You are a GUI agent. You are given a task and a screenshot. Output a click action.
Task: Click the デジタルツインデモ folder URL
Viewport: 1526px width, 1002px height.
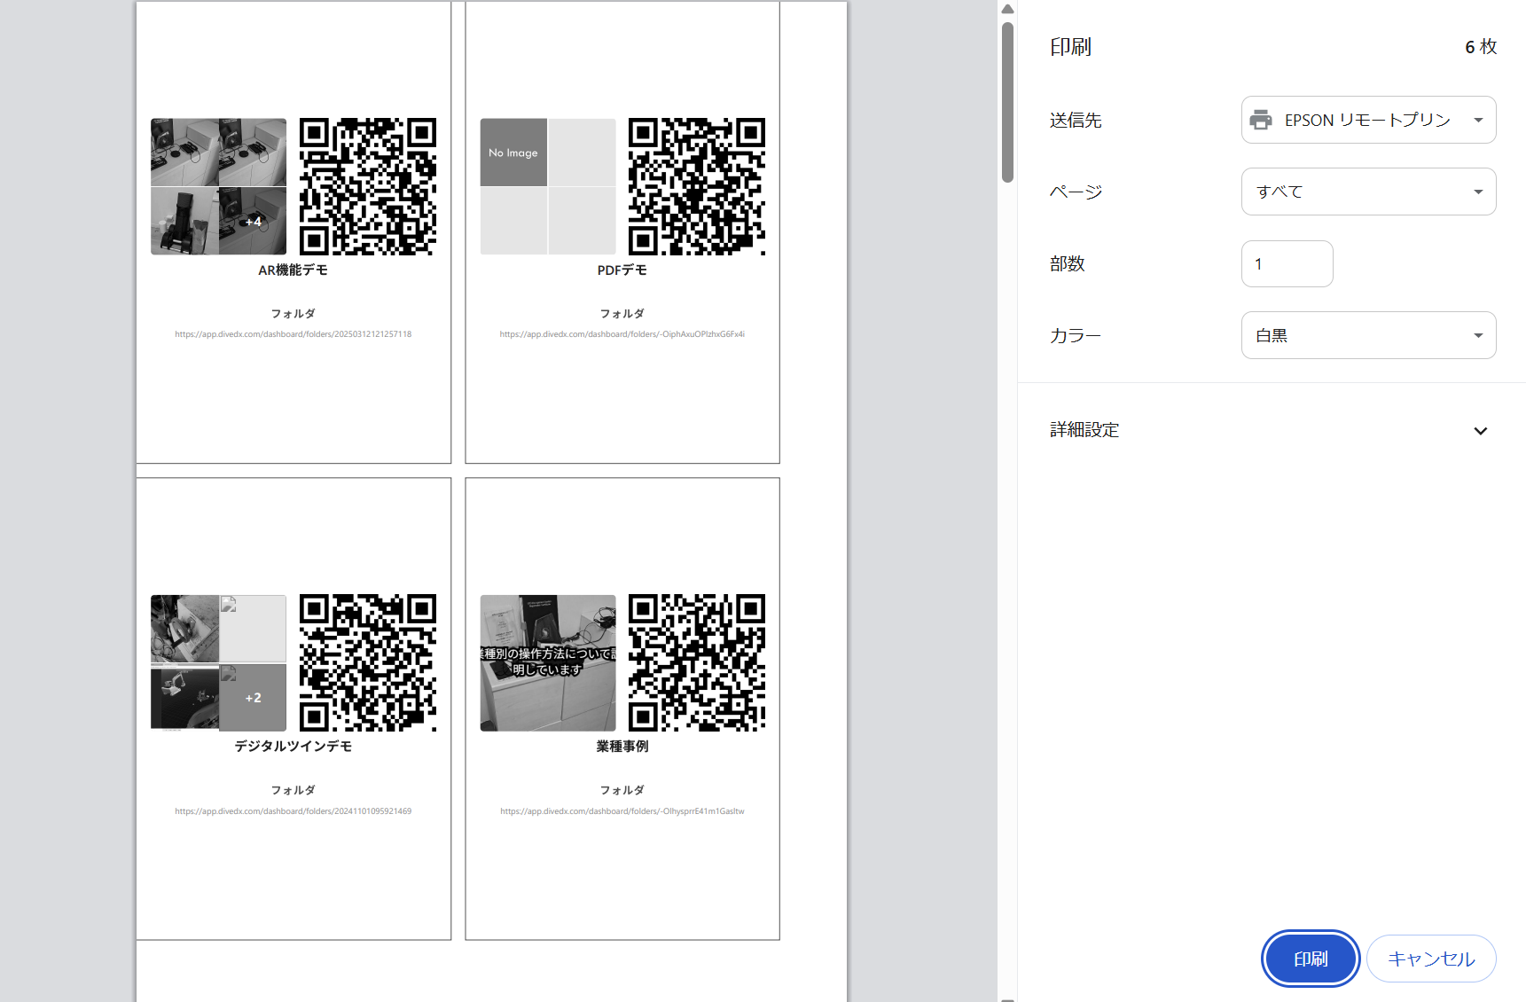tap(293, 811)
